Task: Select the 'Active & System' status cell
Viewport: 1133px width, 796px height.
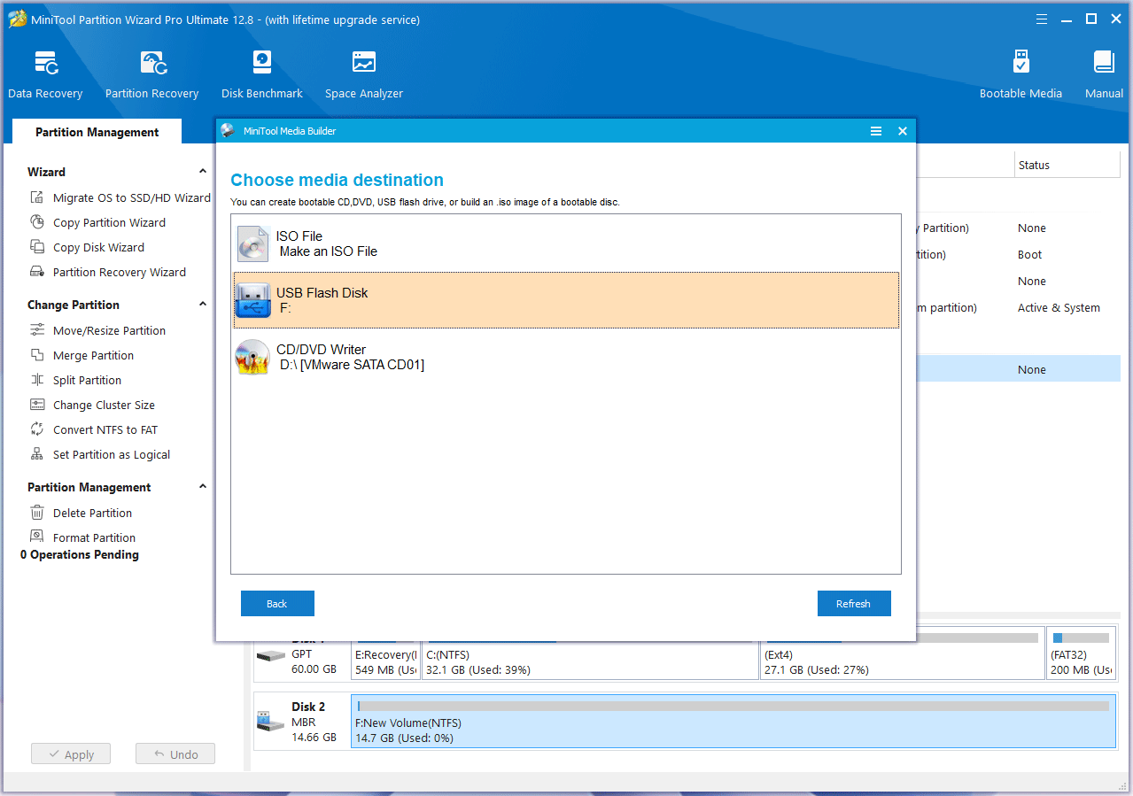Action: 1059,308
